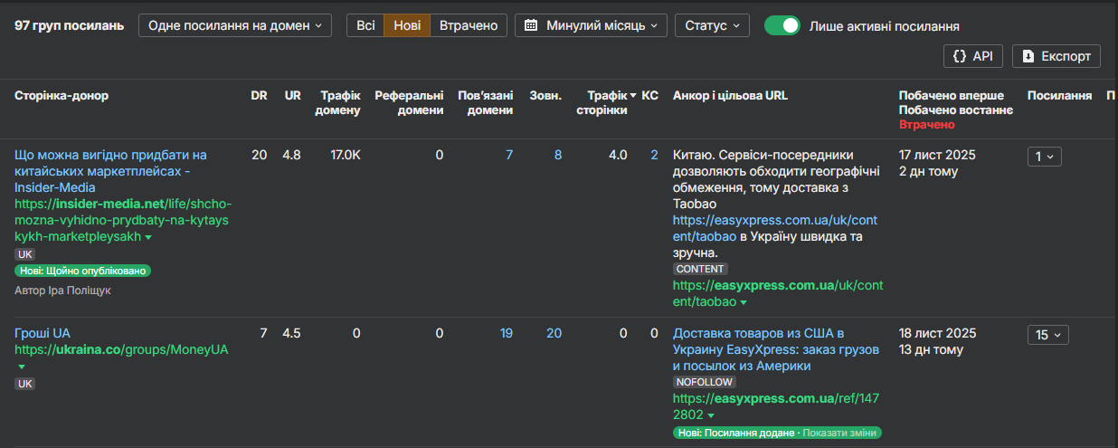The height and width of the screenshot is (448, 1118).
Task: Expand the insider-media.net donor URL arrow
Action: click(148, 237)
